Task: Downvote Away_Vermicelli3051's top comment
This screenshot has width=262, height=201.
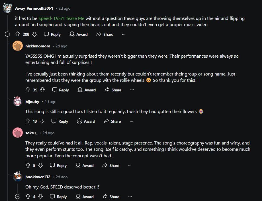Action: click(x=34, y=34)
